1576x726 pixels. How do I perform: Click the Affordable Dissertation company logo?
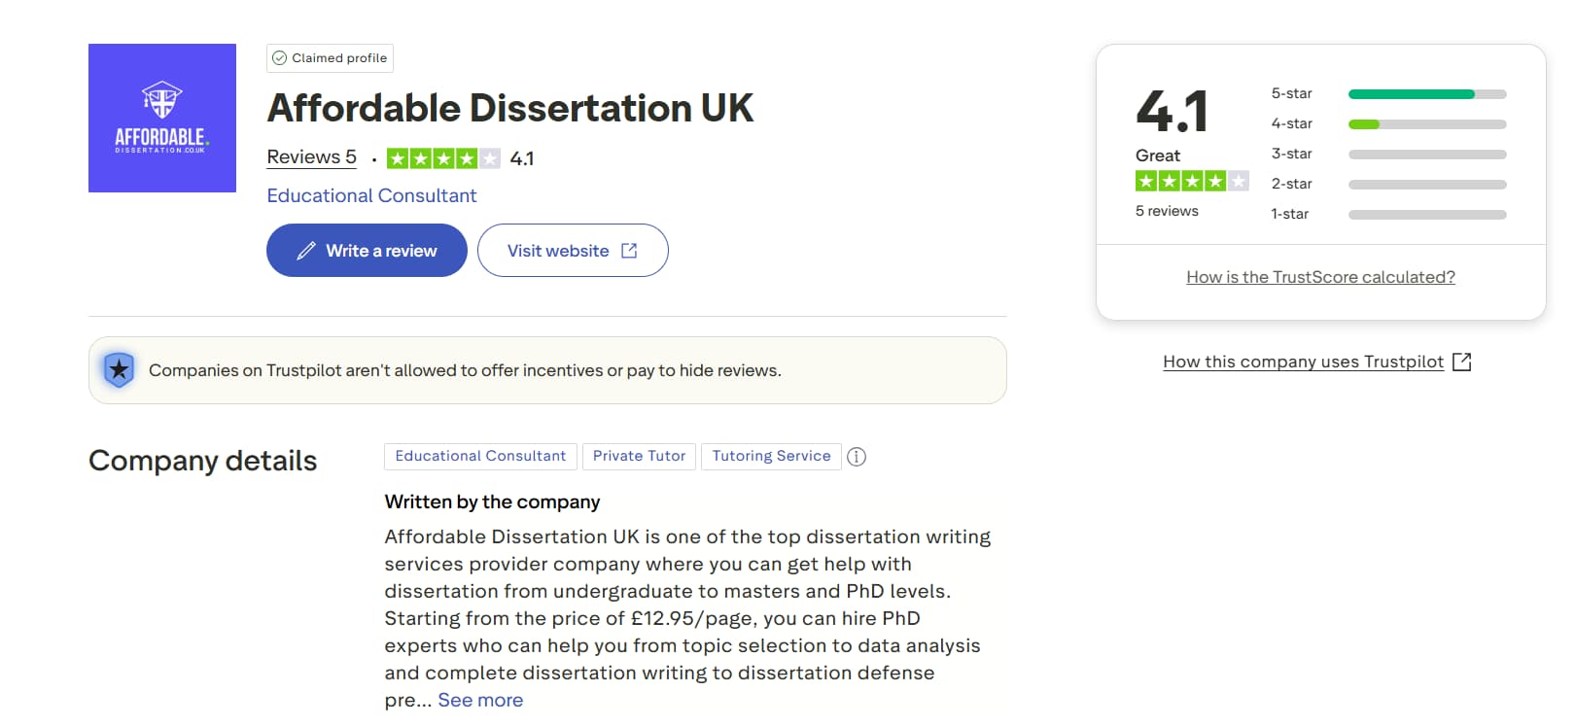point(162,118)
